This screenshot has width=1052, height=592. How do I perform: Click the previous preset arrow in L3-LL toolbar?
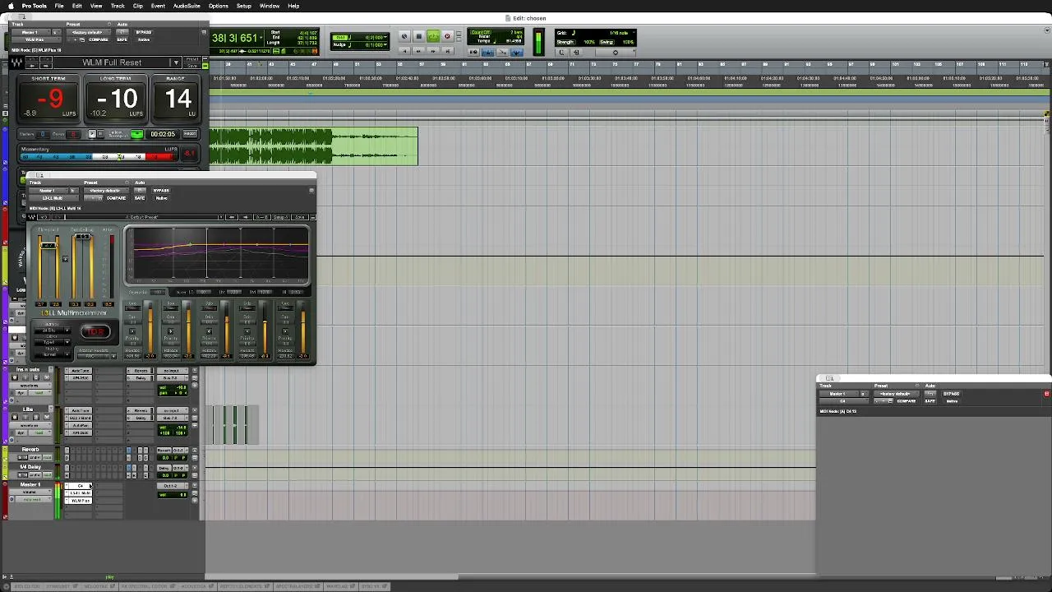pyautogui.click(x=231, y=217)
